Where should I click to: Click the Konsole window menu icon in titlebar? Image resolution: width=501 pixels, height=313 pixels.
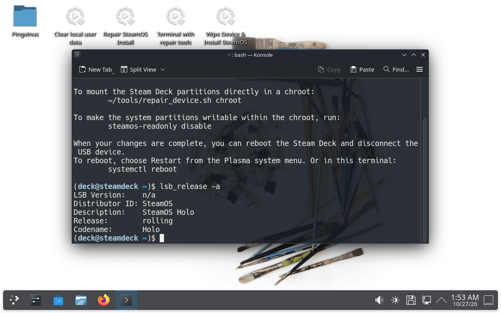pos(77,55)
